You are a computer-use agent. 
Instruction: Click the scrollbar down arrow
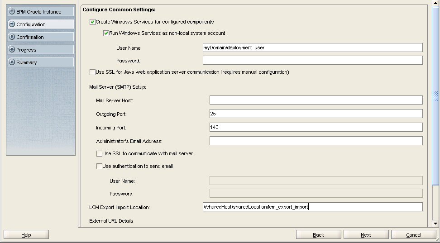click(x=435, y=224)
